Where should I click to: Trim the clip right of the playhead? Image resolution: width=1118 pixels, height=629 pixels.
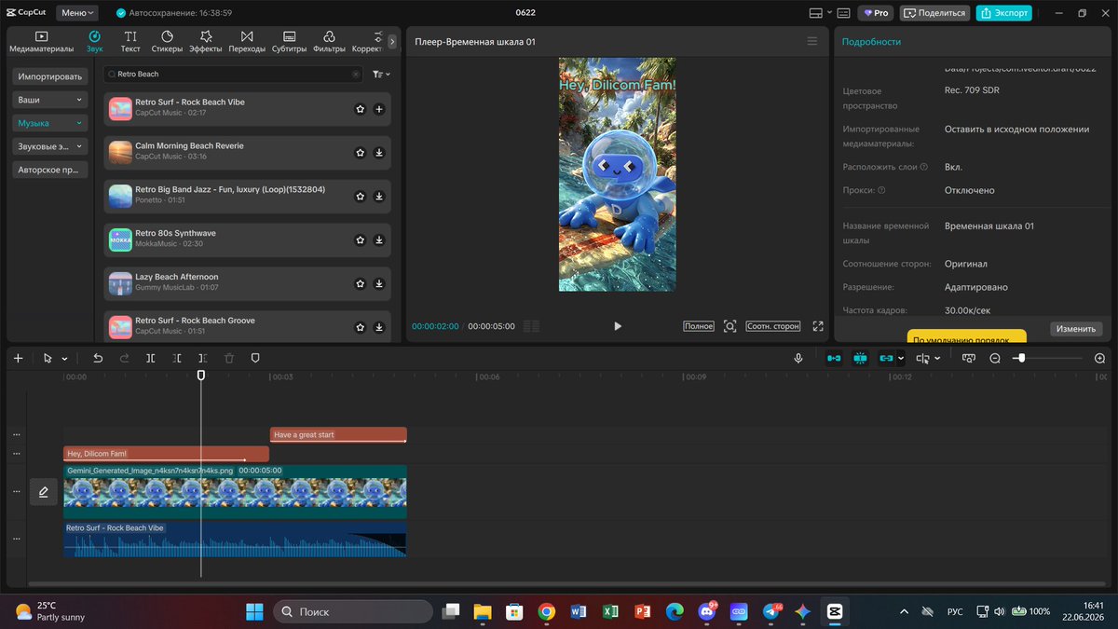pos(203,358)
